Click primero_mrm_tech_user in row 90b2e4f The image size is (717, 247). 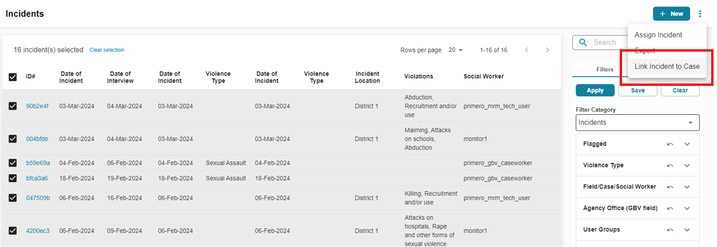pyautogui.click(x=497, y=106)
